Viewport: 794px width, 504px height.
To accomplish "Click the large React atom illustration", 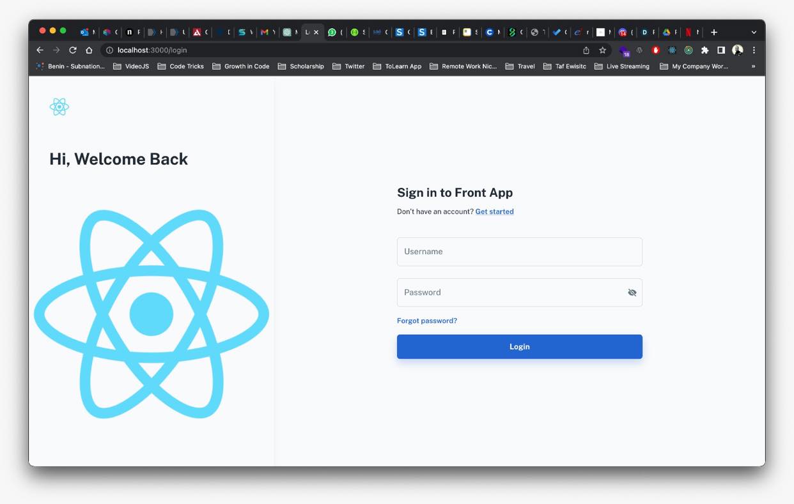I will (x=152, y=314).
